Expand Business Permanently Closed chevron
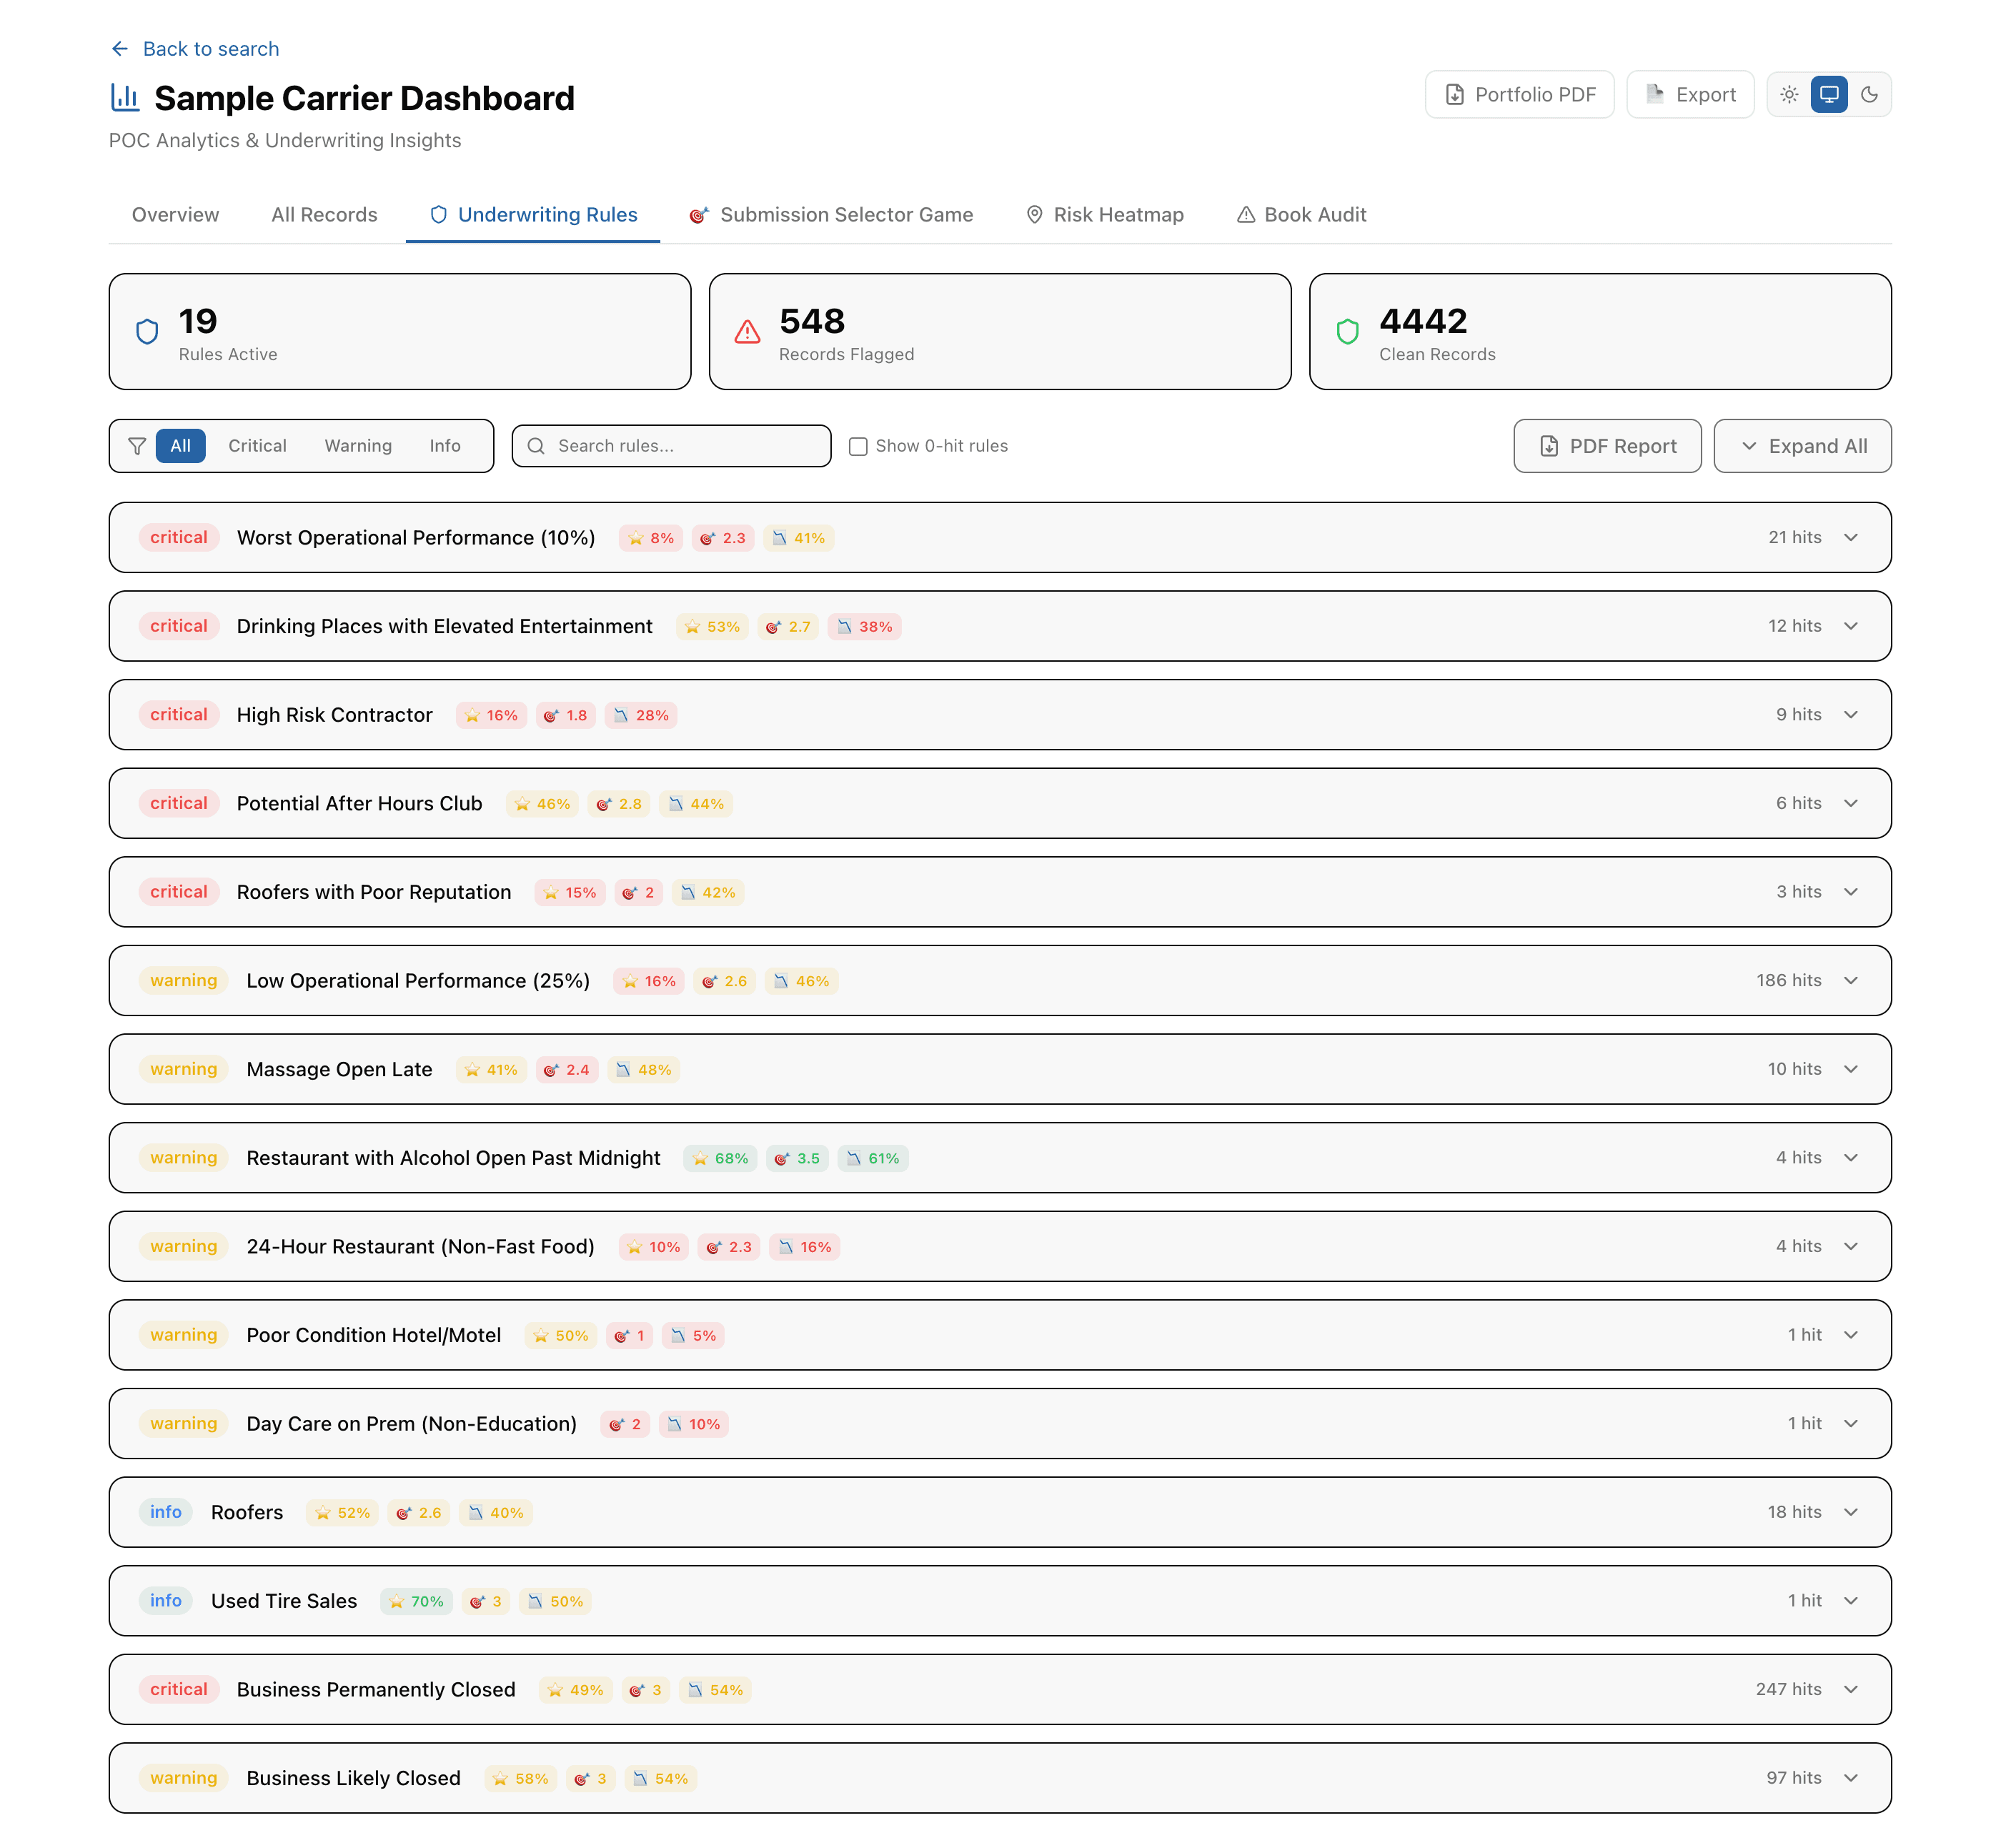Image resolution: width=2001 pixels, height=1848 pixels. tap(1851, 1690)
